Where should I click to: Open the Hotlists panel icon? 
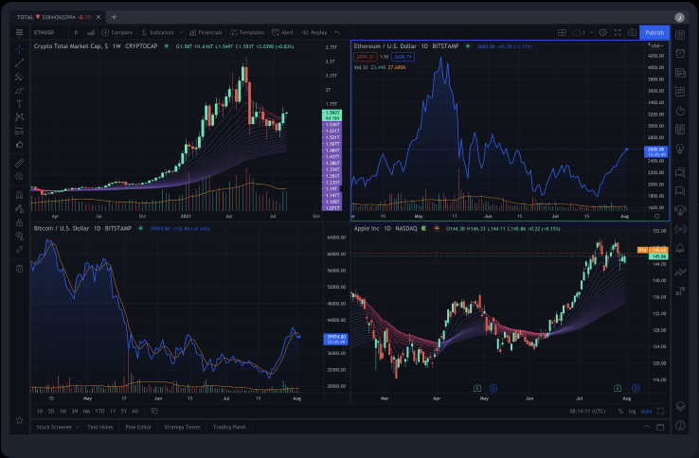(680, 111)
